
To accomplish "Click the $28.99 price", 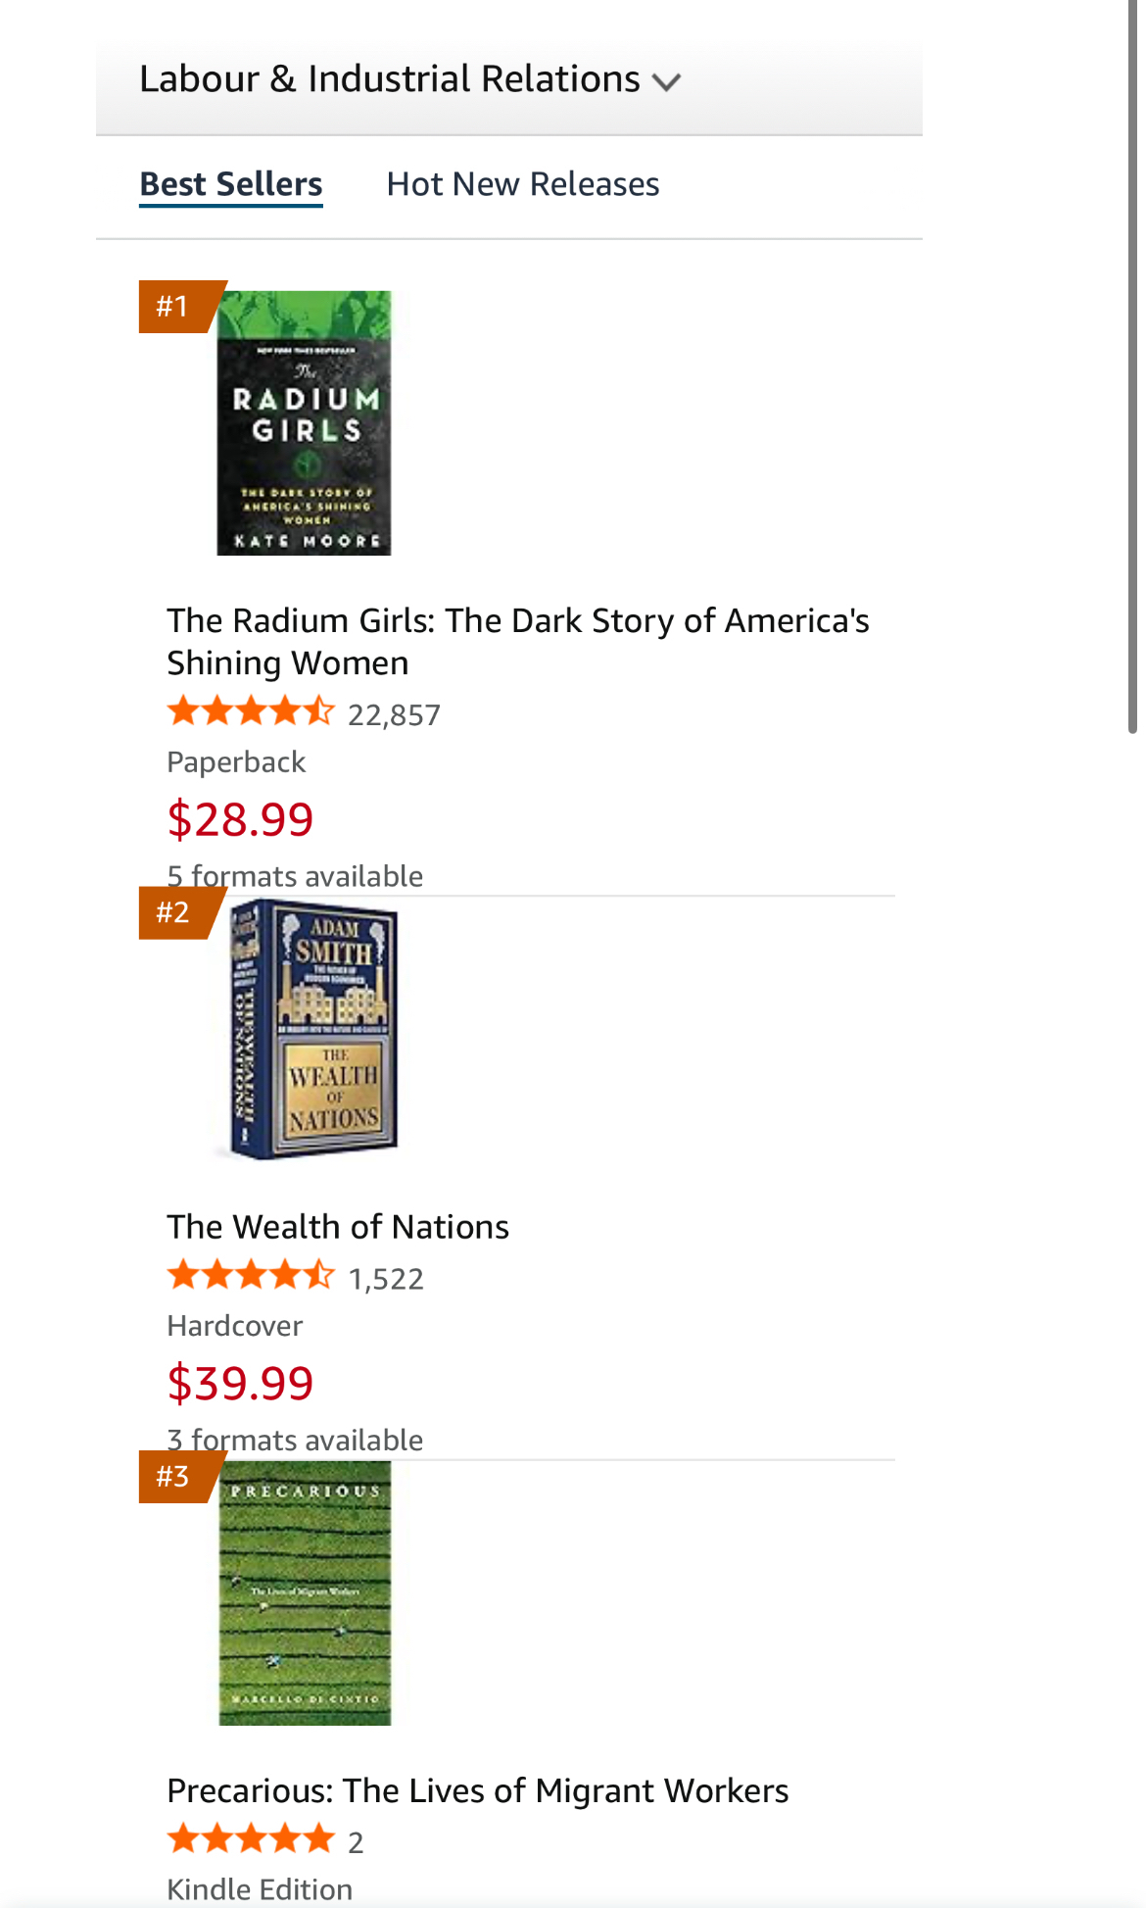I will pyautogui.click(x=240, y=819).
